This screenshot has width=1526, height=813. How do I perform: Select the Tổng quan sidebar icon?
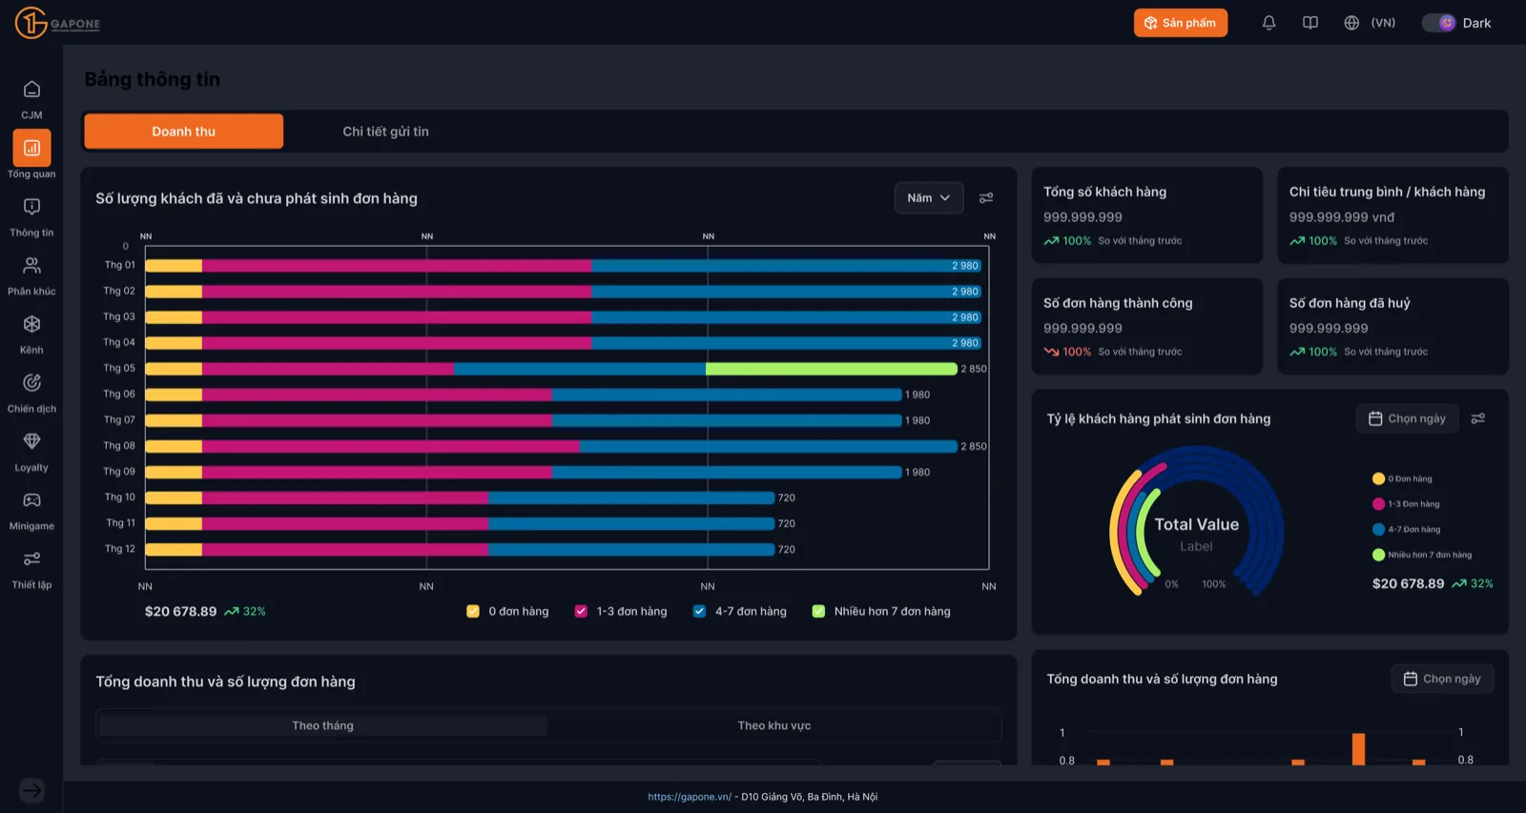pos(31,148)
